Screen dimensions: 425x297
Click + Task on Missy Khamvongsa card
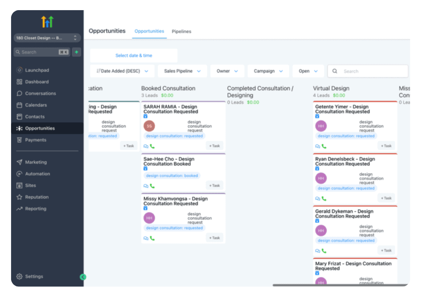[x=215, y=238]
